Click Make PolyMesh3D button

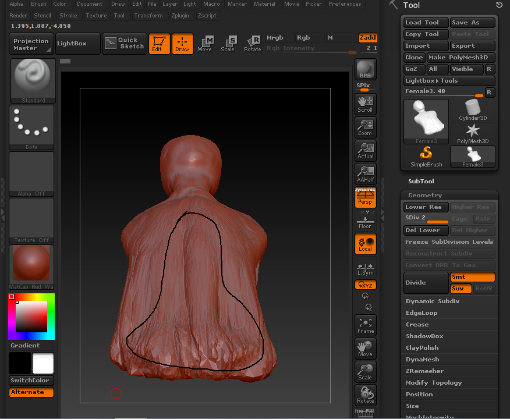pos(461,58)
